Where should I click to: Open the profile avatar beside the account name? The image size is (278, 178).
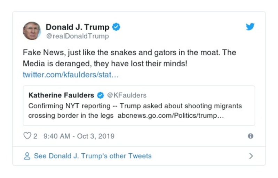pyautogui.click(x=32, y=31)
